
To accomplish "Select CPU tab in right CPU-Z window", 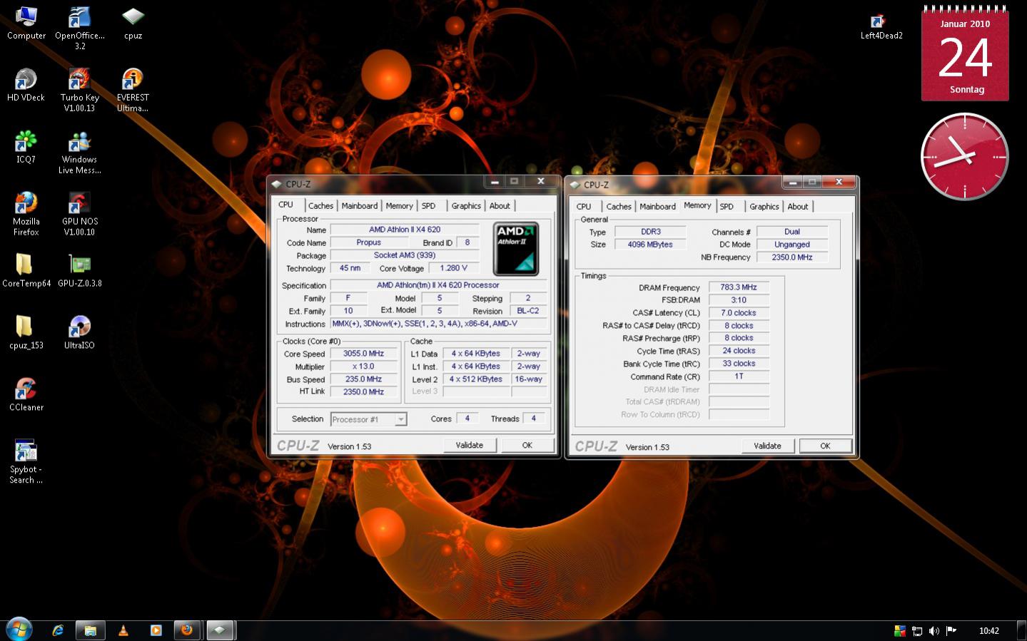I will tap(584, 207).
